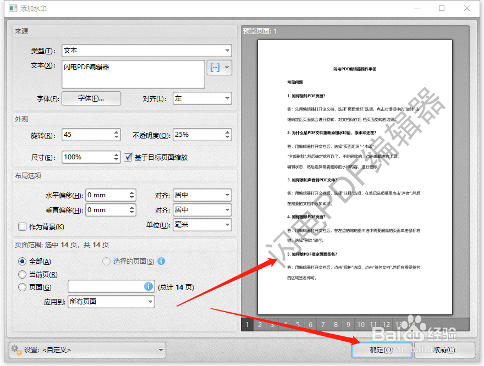Viewport: 484px width, 366px height.
Task: Click the 确定(O) confirm button
Action: click(382, 350)
